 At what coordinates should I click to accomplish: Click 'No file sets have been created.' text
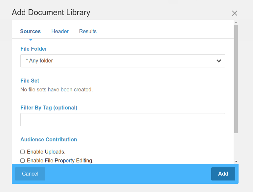click(x=57, y=89)
